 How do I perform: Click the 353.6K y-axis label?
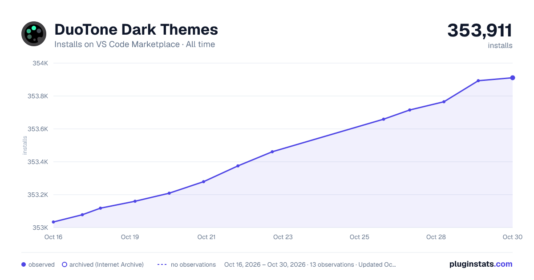pyautogui.click(x=38, y=129)
